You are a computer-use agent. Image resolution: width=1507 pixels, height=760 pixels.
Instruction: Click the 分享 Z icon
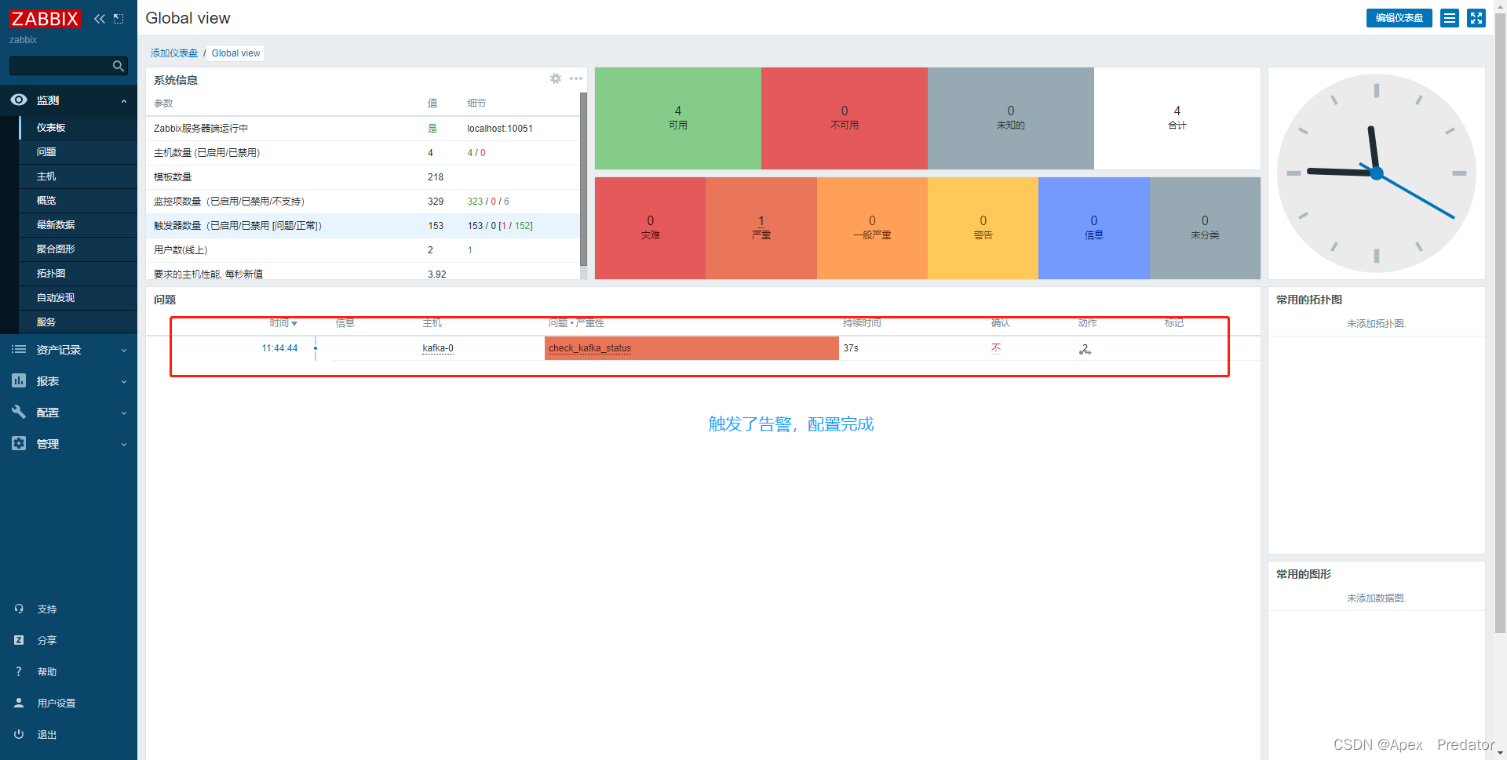point(19,640)
